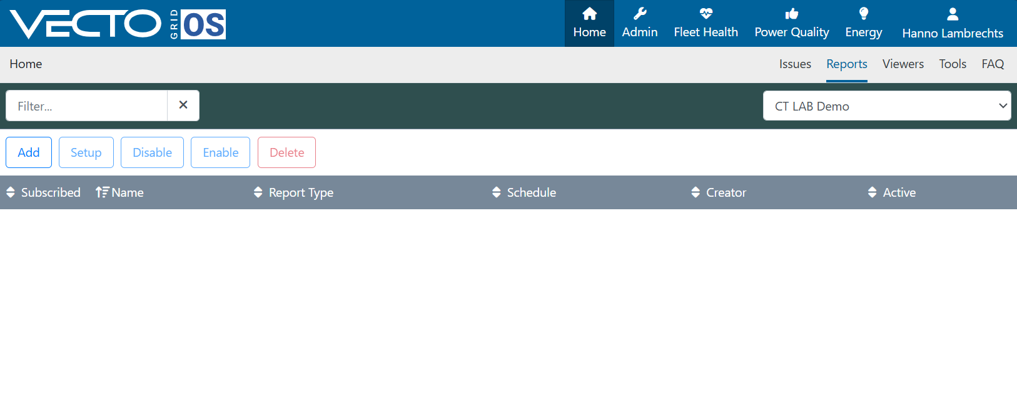Screen dimensions: 1017x401
Task: Open the Tools tab
Action: (x=953, y=64)
